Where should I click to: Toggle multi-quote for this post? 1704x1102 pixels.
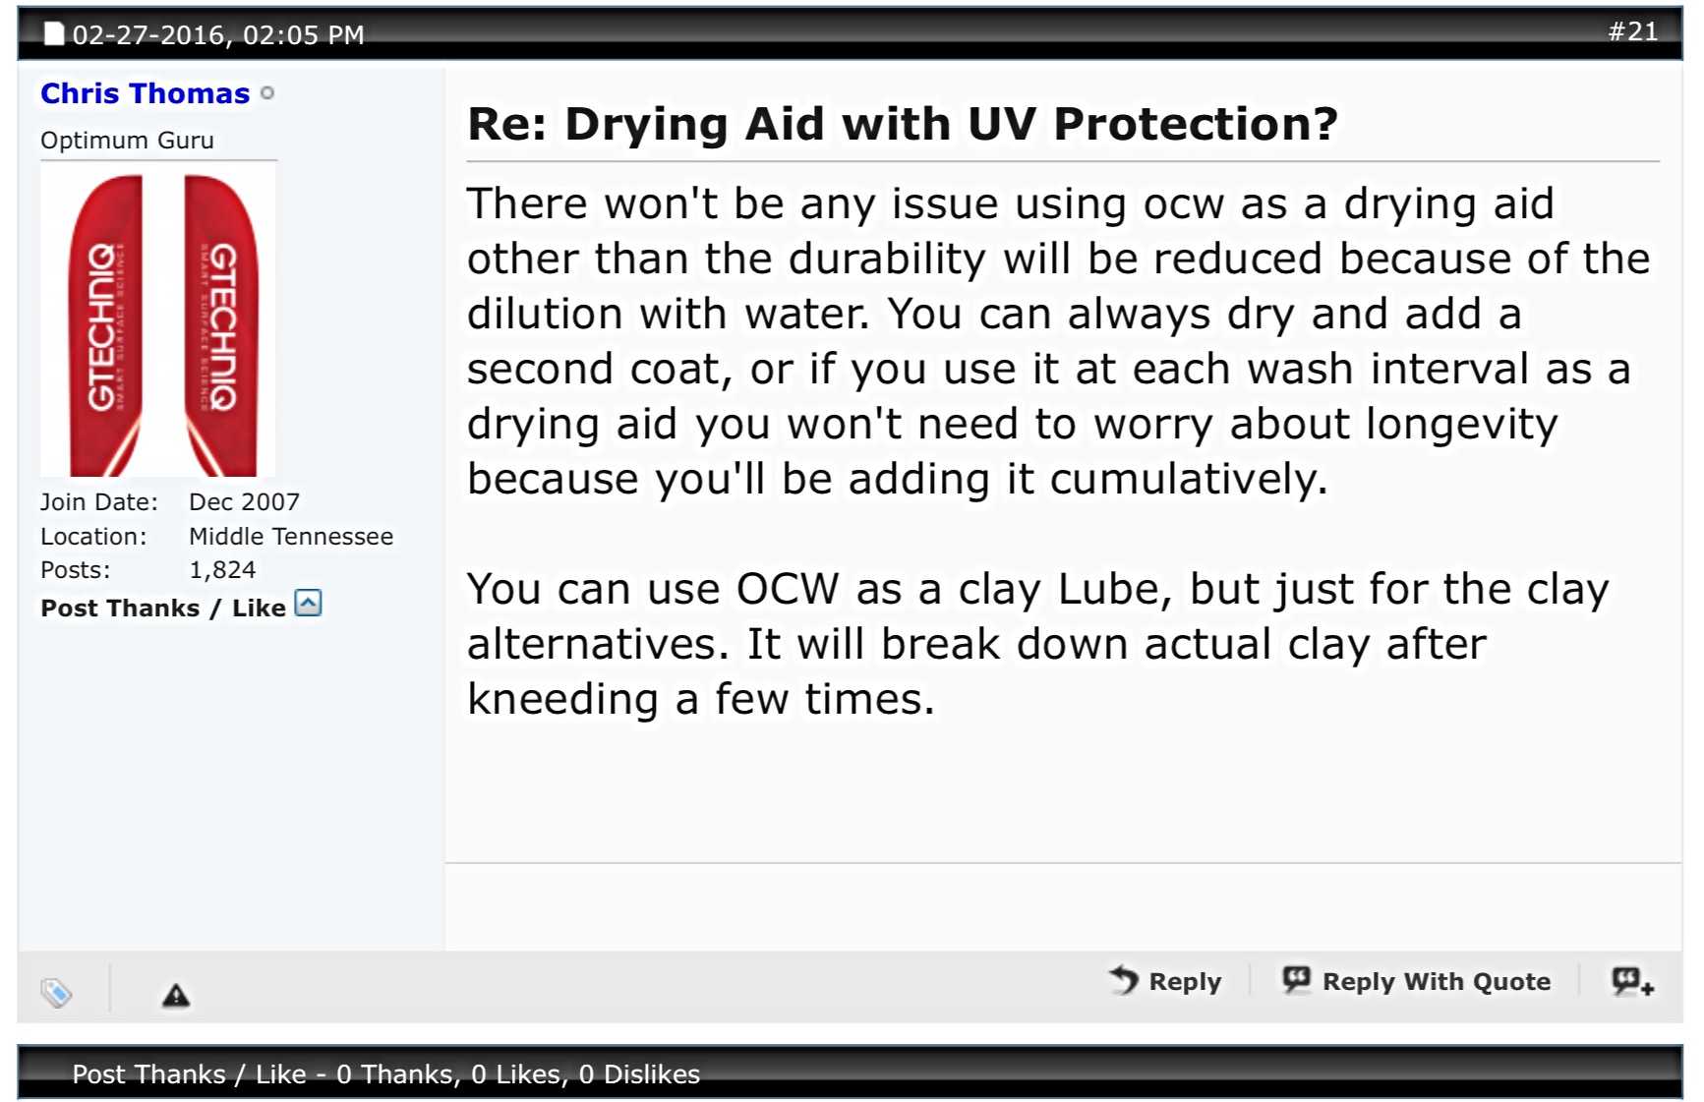pos(1632,981)
